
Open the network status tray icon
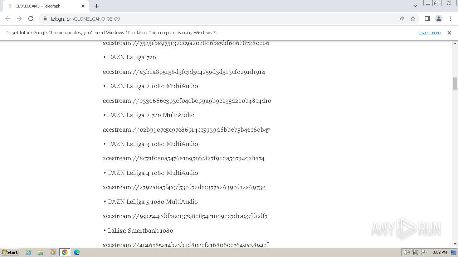(415, 252)
